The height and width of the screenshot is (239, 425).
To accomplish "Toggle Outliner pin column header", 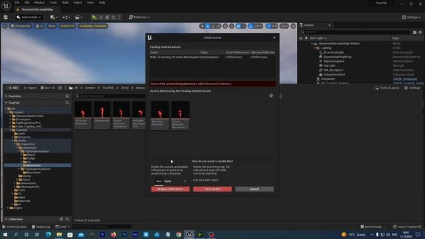I will tap(306, 39).
